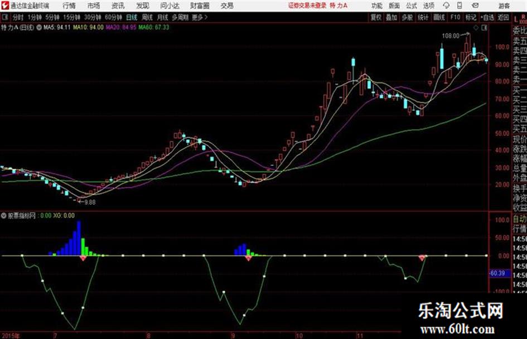527x339 pixels.
Task: Open the 选项 menu
Action: click(428, 6)
